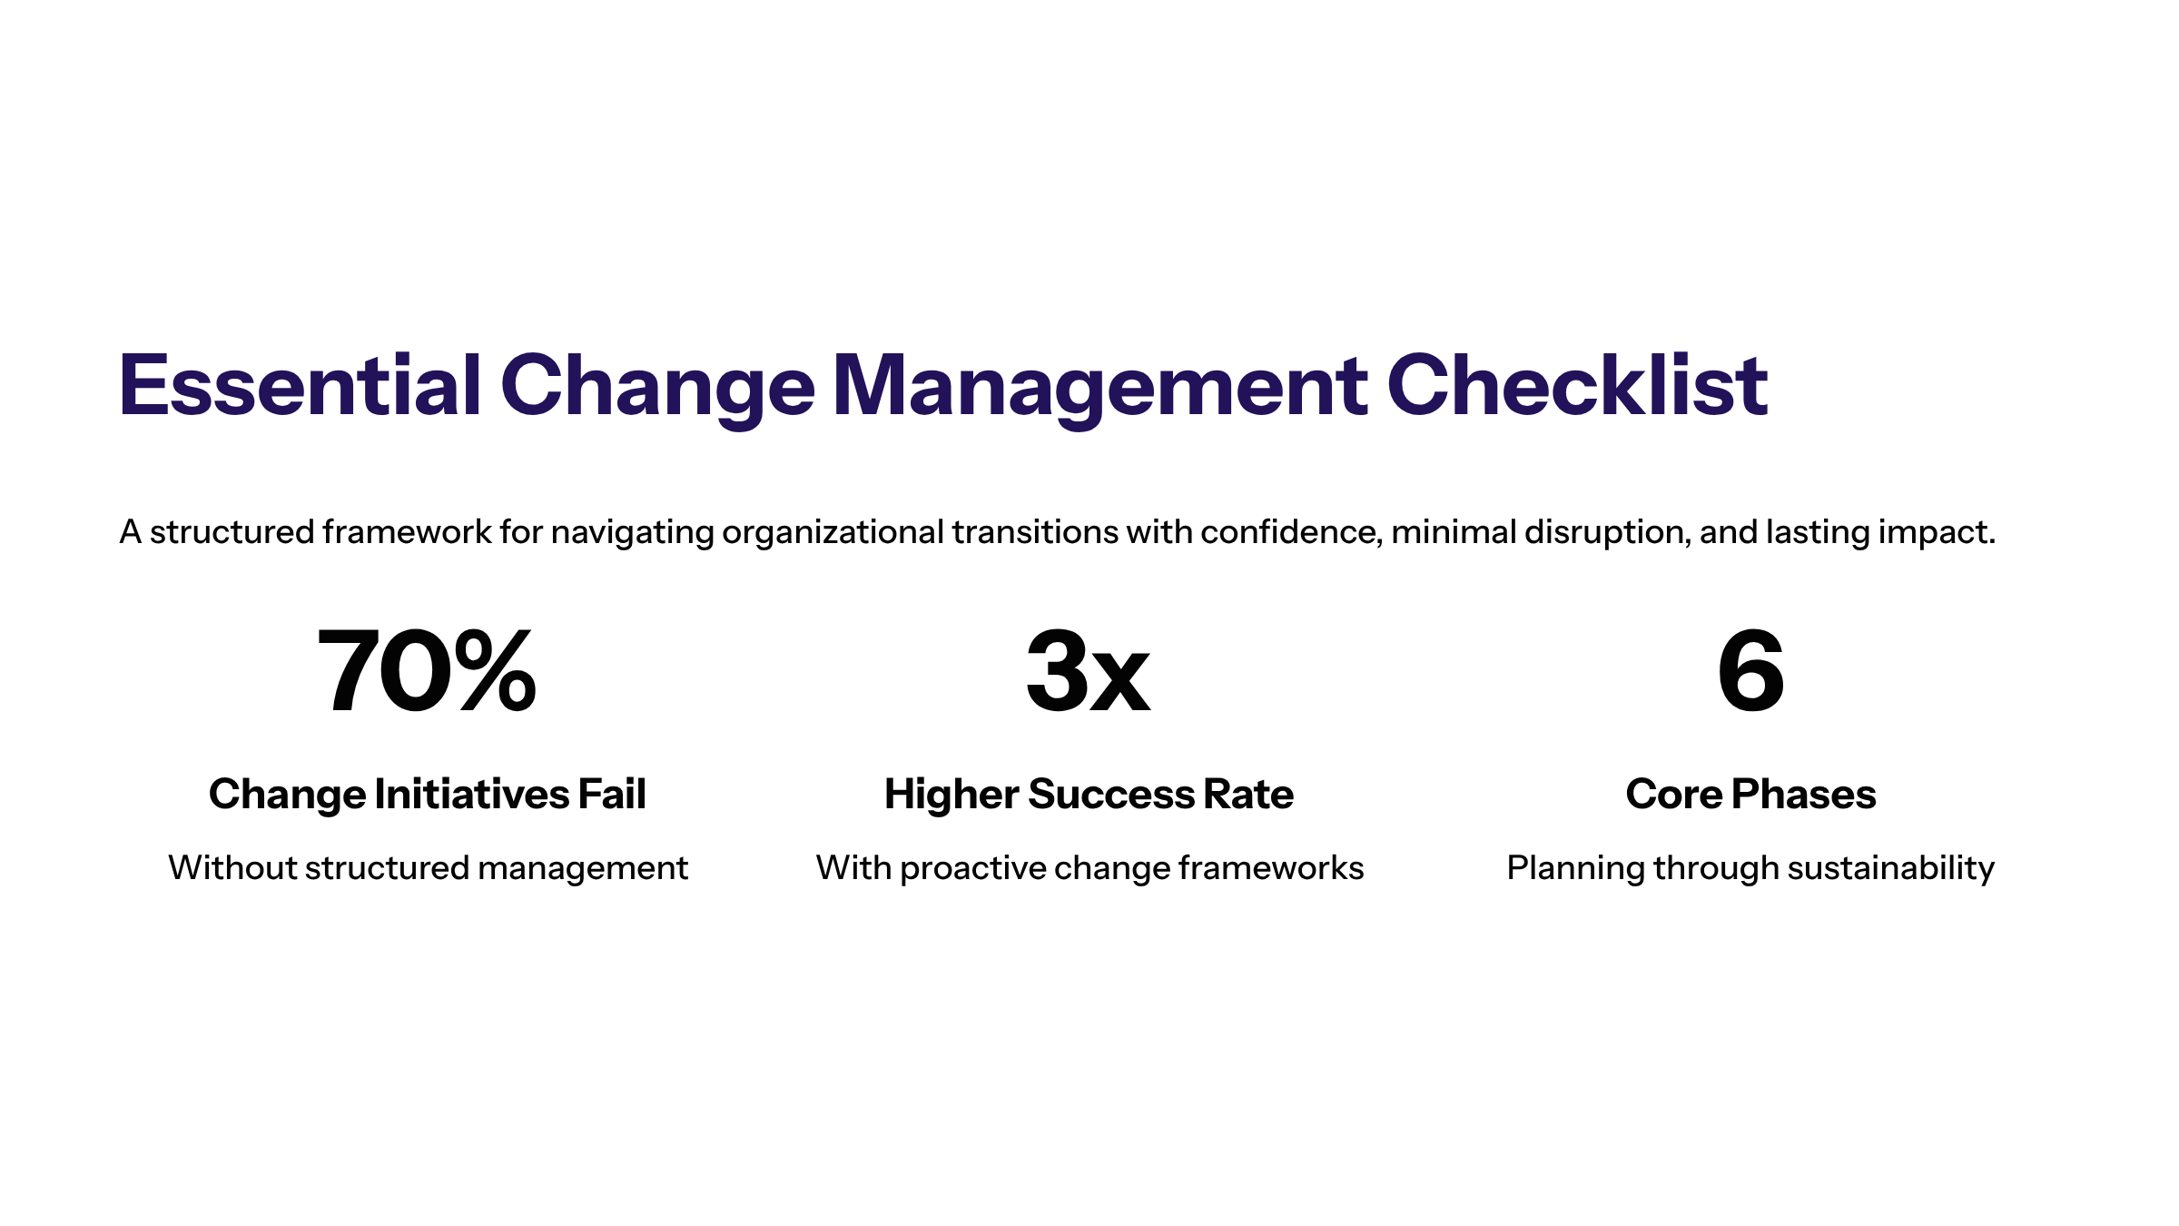The height and width of the screenshot is (1226, 2179).
Task: Select the "Planning through sustainability" caption
Action: click(x=1750, y=868)
